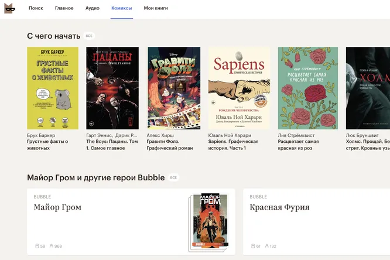Click the Bookmate cat logo
This screenshot has height=260, width=390.
click(x=9, y=8)
